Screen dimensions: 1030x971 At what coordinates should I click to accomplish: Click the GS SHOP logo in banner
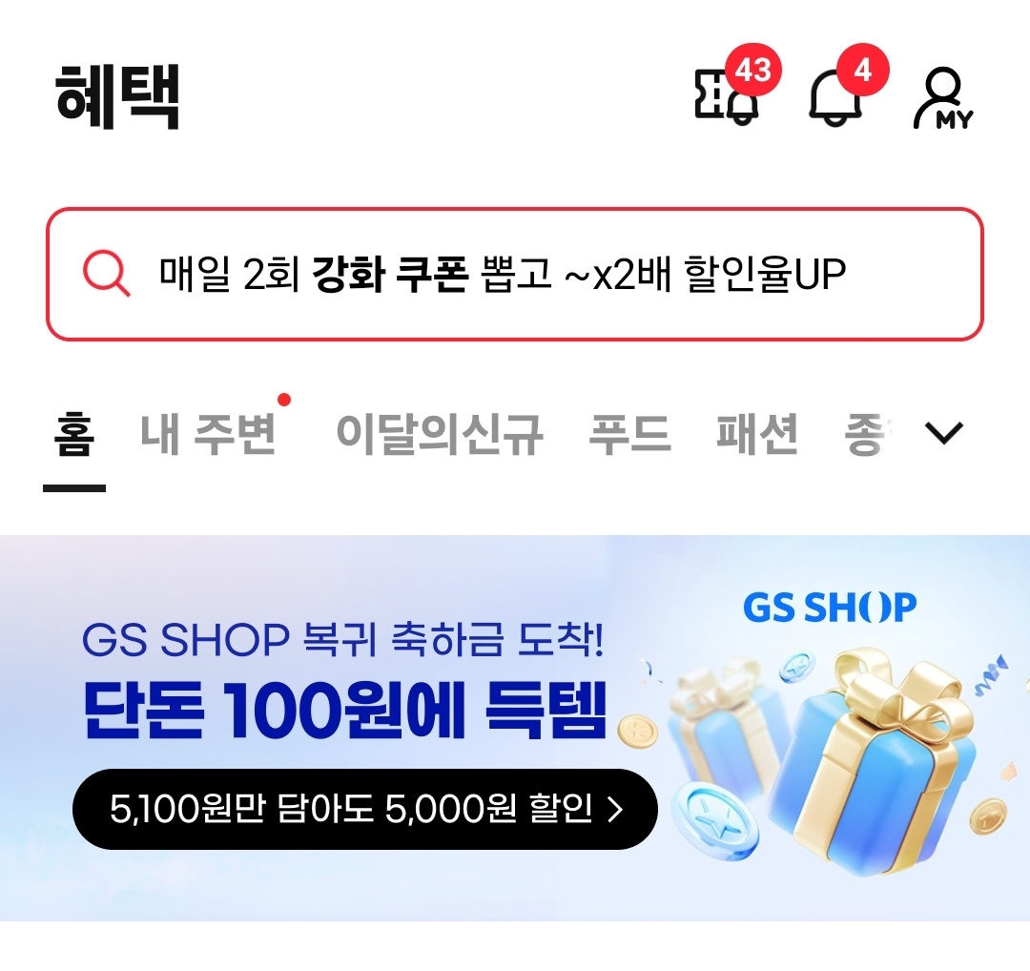830,607
